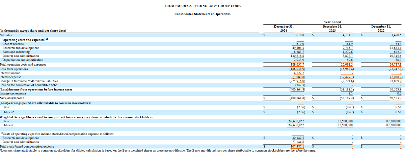Select the depreciation value 2,933.9
This screenshot has height=154, width=405.
pos(299,60)
